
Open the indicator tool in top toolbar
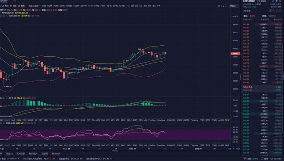tap(13, 6)
